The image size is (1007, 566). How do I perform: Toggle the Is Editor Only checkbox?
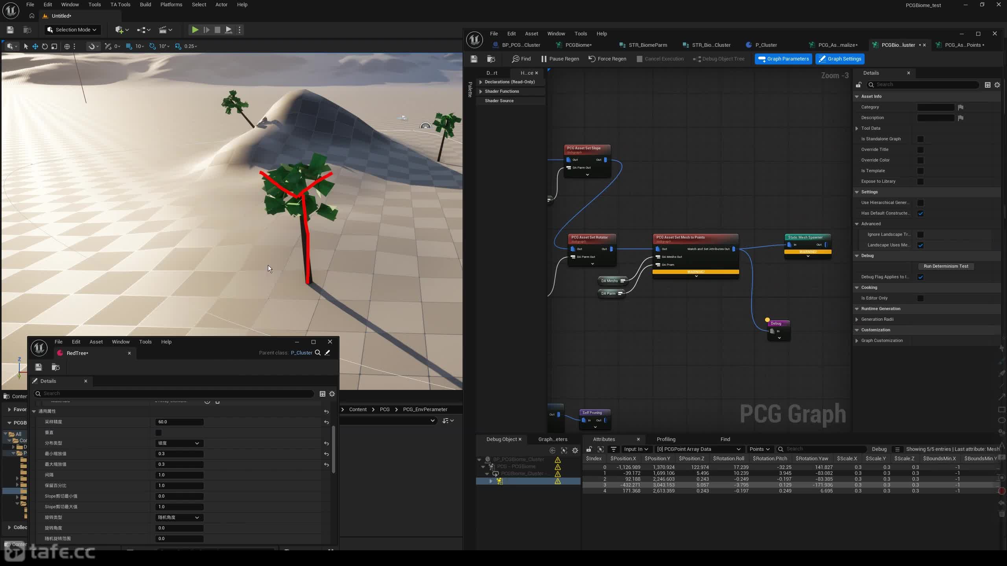[920, 298]
